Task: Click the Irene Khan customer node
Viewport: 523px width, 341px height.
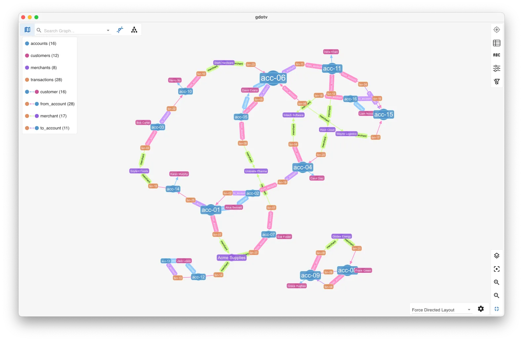Action: coord(331,52)
